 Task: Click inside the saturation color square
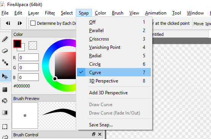tap(65, 65)
